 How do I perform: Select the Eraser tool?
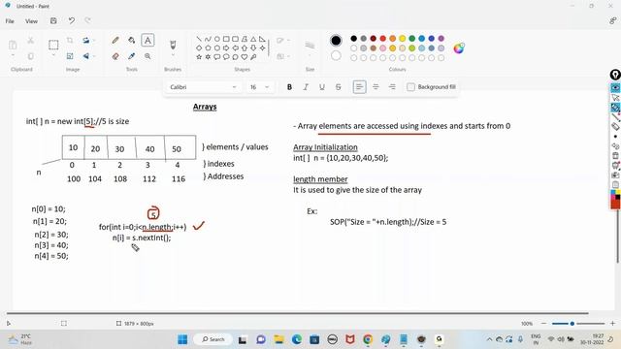(115, 56)
